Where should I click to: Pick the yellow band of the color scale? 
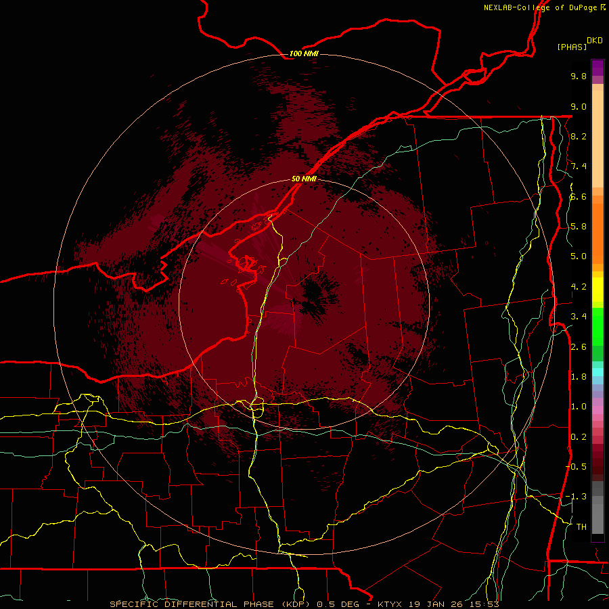point(597,290)
